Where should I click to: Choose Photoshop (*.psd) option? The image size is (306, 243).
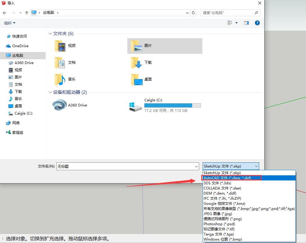pyautogui.click(x=249, y=224)
